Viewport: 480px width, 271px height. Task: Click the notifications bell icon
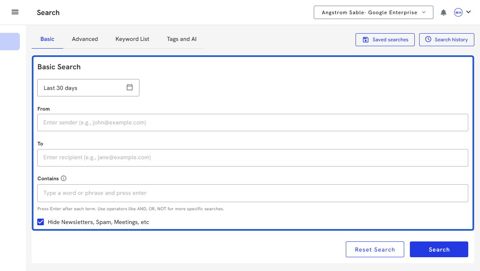pos(444,13)
